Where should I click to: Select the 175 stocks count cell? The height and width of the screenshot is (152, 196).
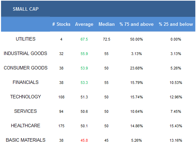click(61, 126)
